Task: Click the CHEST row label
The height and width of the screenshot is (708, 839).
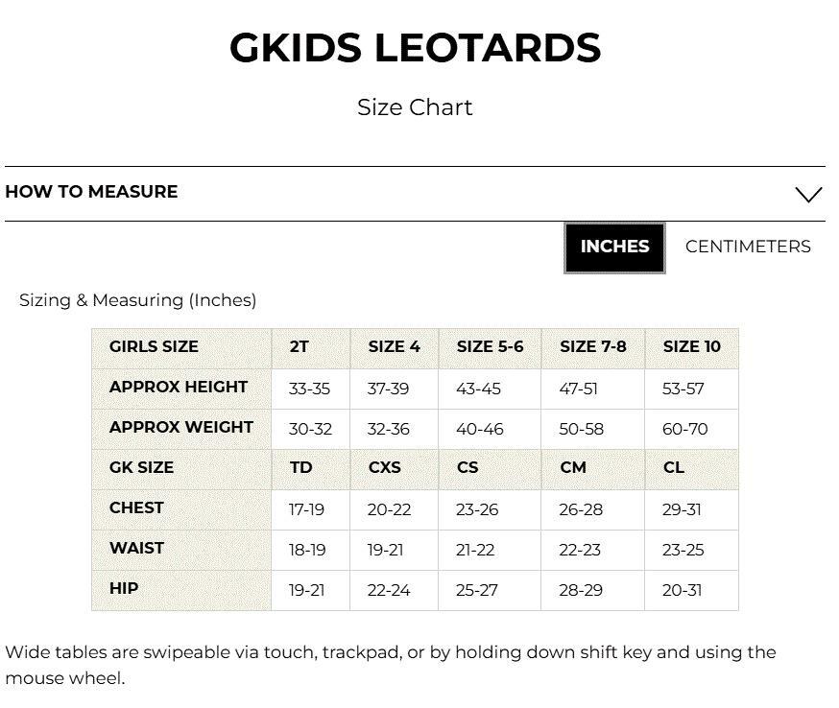Action: coord(181,509)
